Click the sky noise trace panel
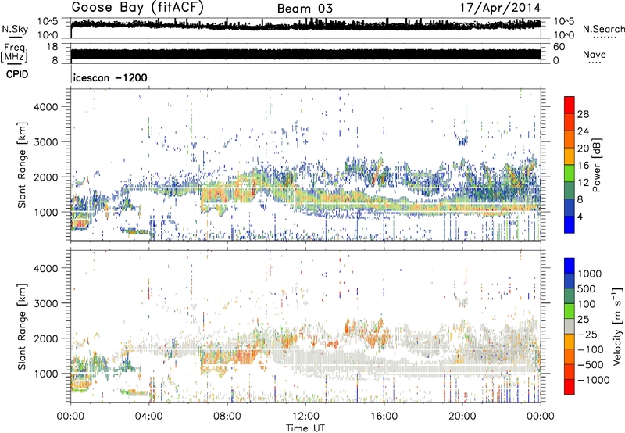The width and height of the screenshot is (625, 433). point(305,28)
